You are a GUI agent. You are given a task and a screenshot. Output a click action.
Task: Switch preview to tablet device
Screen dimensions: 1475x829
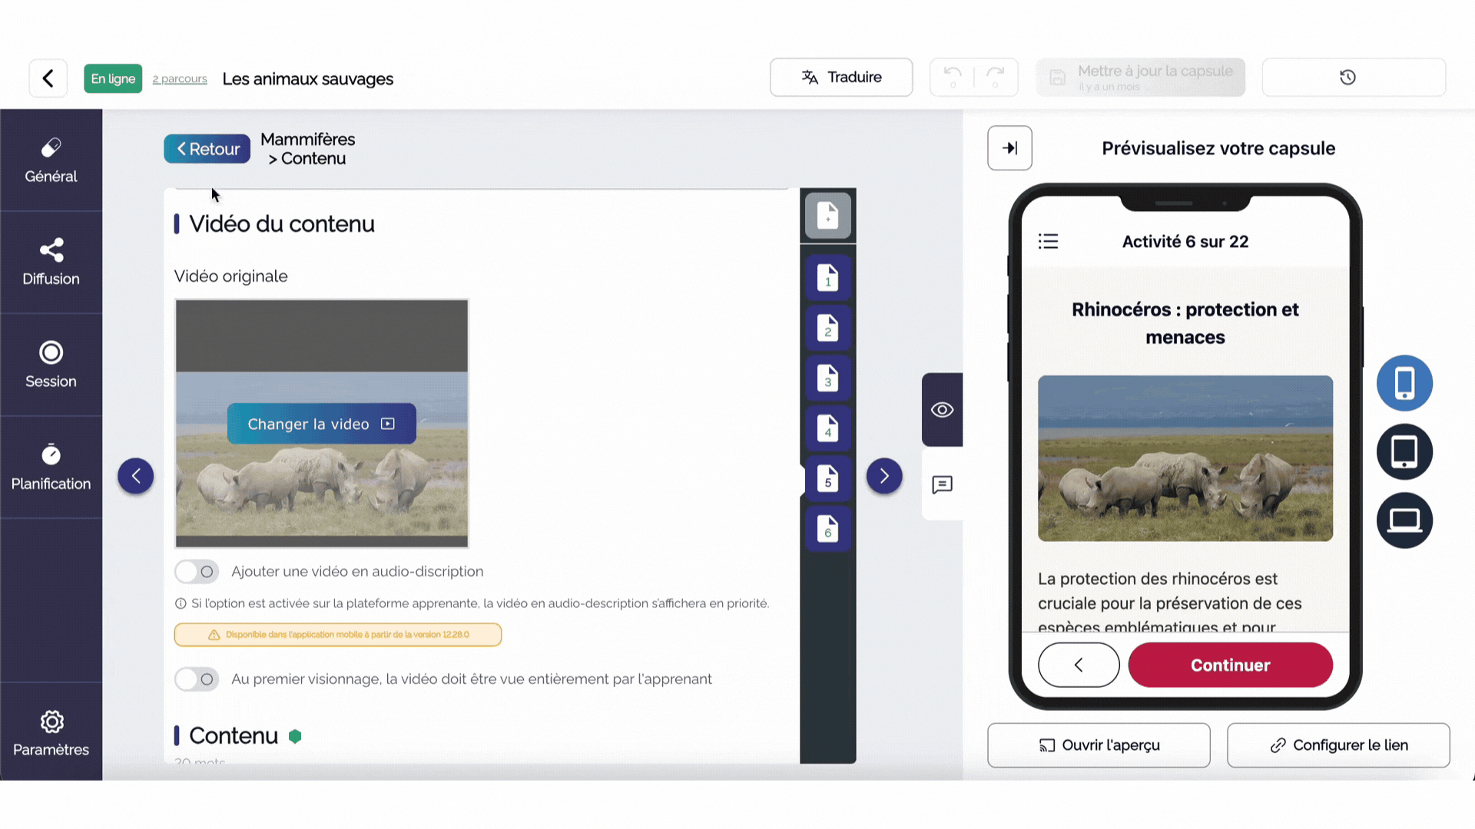(1404, 452)
